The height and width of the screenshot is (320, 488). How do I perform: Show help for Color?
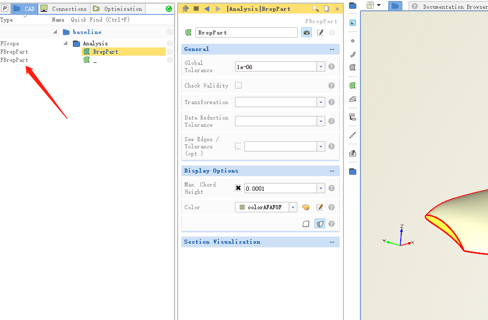tap(332, 207)
